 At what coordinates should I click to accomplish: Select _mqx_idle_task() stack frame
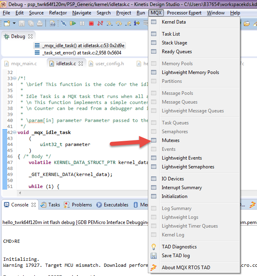(80, 46)
